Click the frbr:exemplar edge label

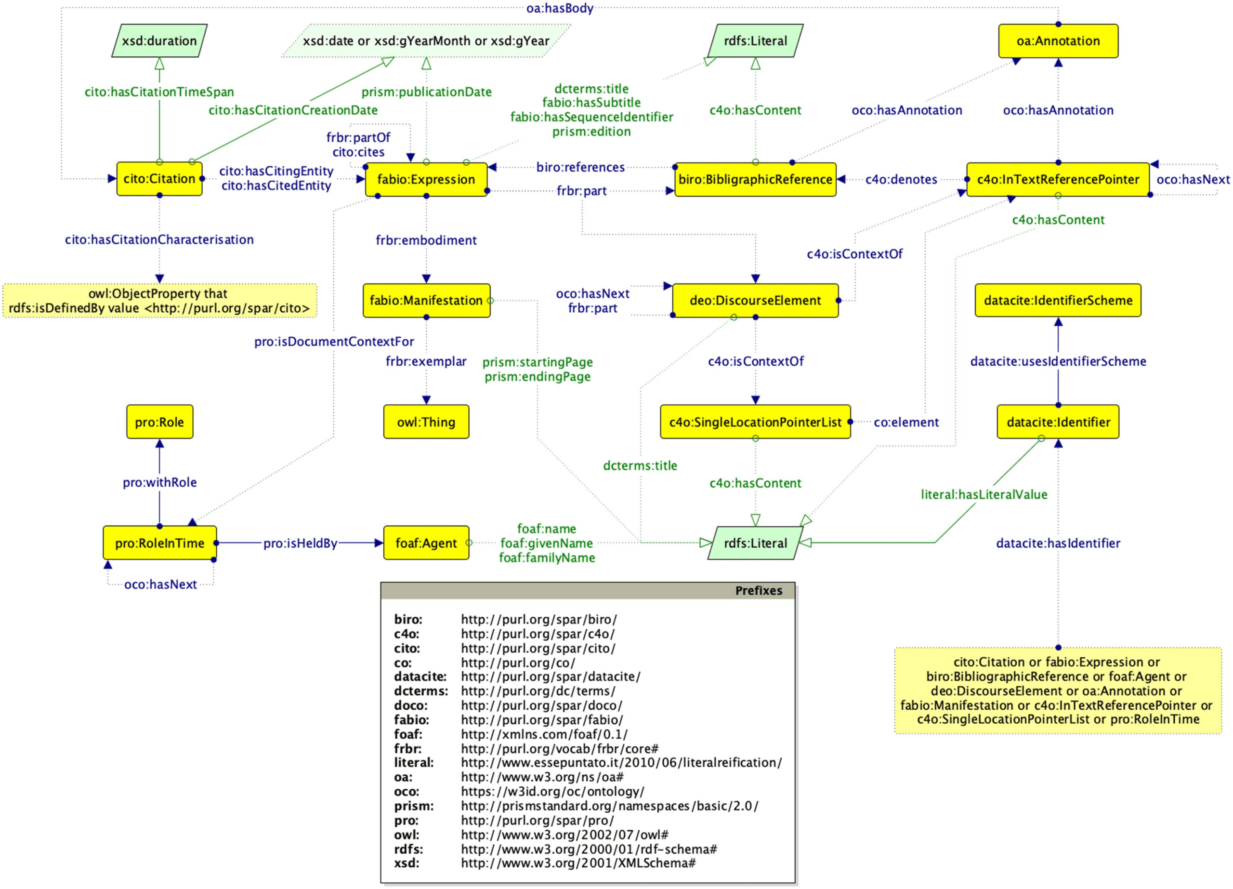click(x=426, y=361)
